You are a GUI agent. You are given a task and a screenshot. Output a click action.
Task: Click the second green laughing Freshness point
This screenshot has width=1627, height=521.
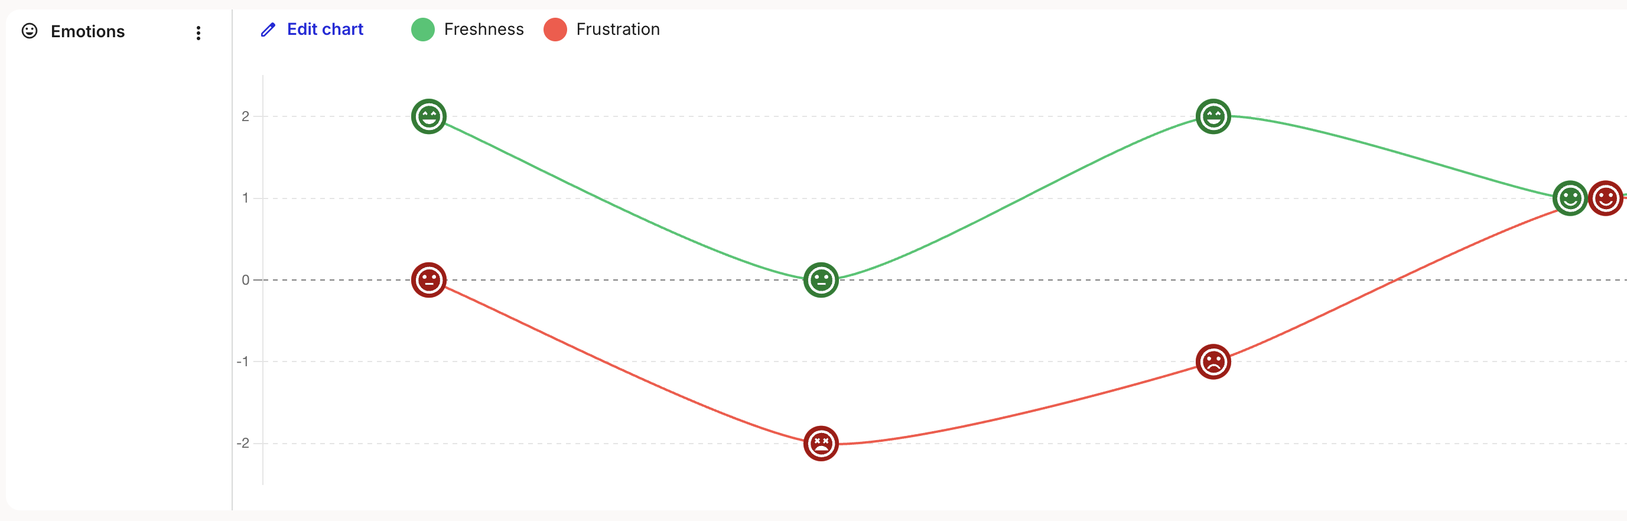coord(1213,117)
